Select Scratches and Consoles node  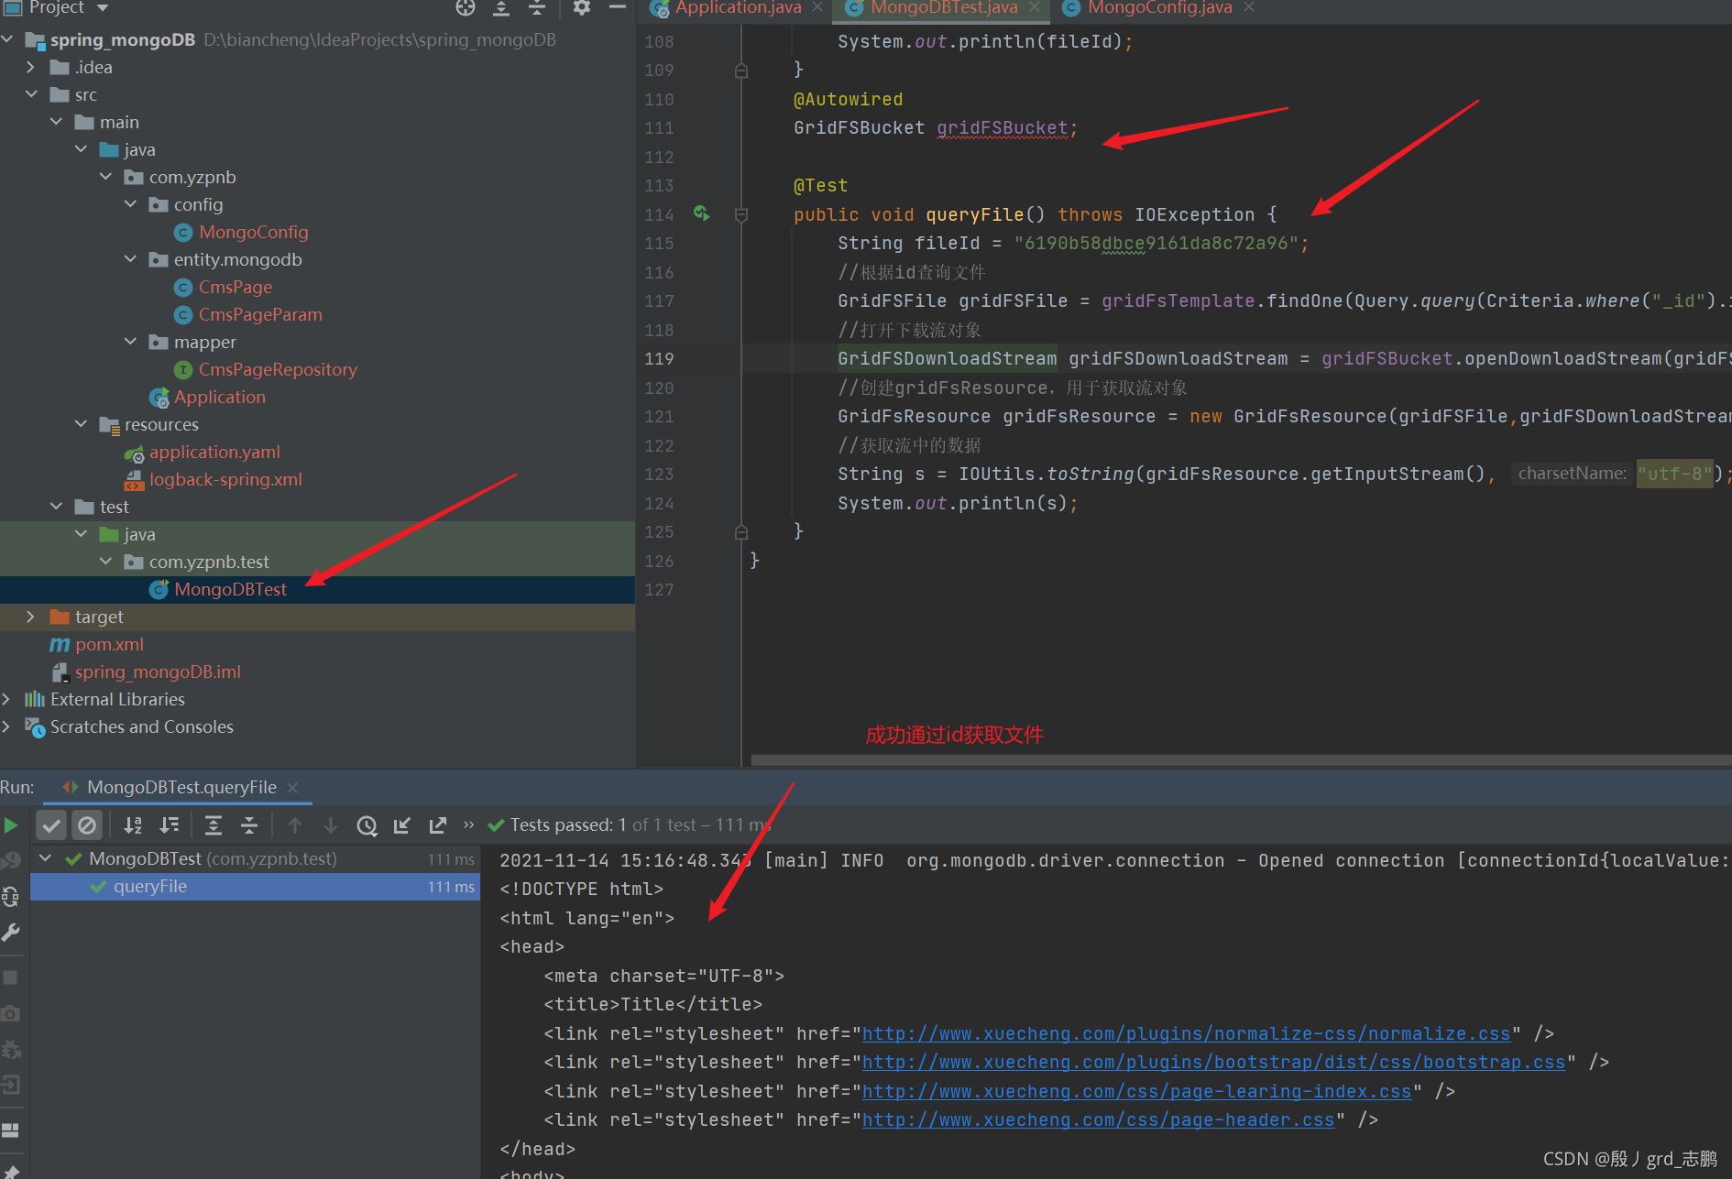142,726
